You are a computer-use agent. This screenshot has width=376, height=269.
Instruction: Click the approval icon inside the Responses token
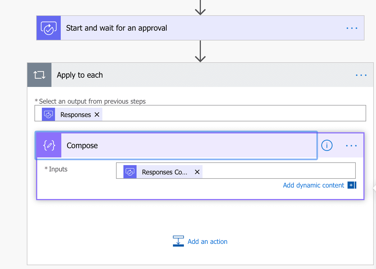point(48,114)
